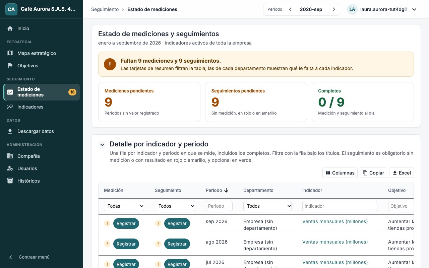Collapse the Detalle por indicador section
429x268 pixels.
(102, 145)
